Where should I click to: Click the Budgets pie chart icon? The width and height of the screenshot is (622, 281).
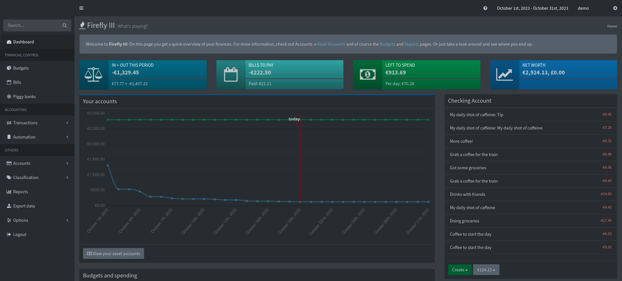pos(9,68)
